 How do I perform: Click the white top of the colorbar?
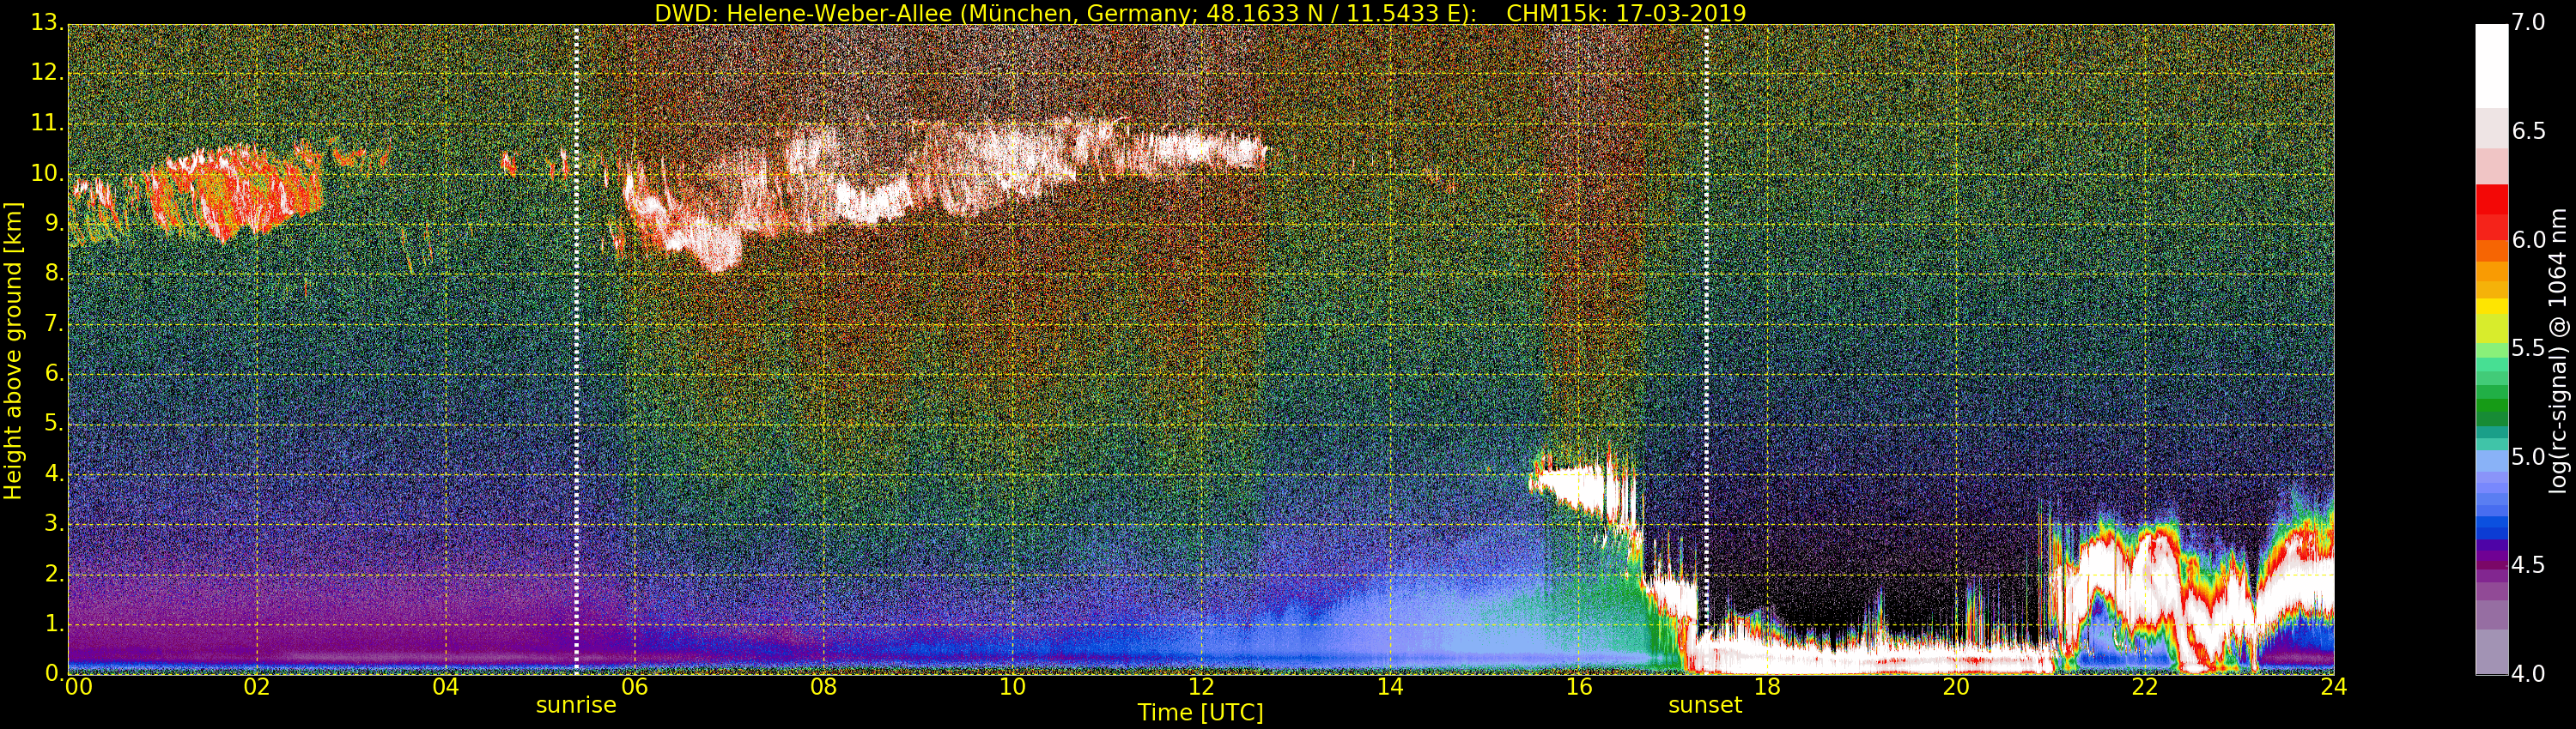(x=2491, y=66)
